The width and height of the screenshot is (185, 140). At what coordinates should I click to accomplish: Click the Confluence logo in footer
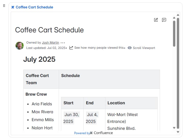[x=91, y=133]
